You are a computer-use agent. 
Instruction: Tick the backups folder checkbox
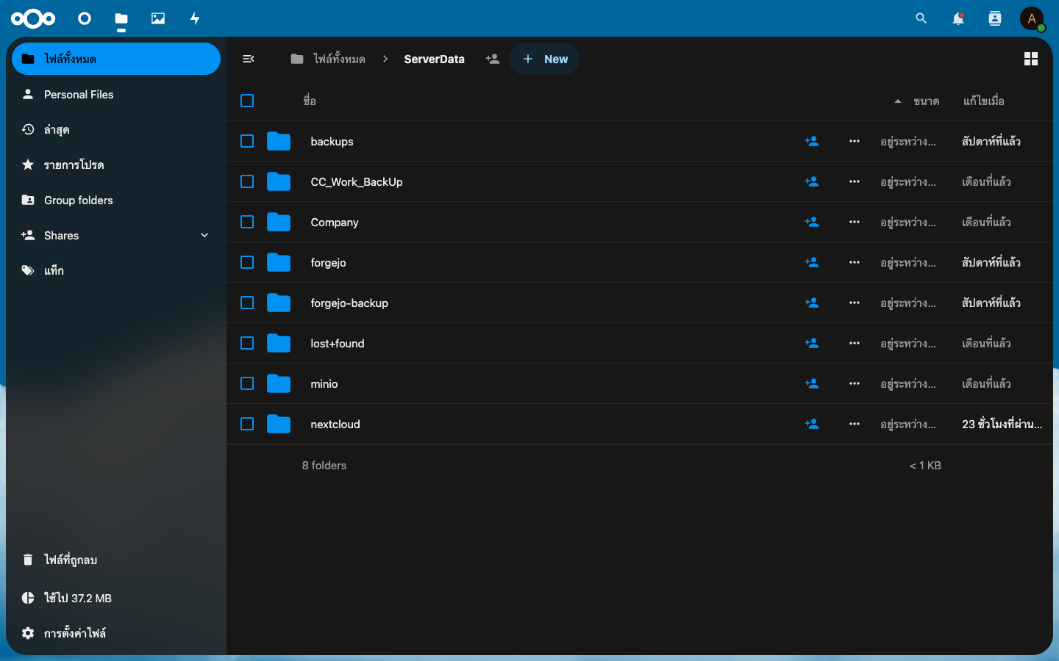[x=247, y=141]
